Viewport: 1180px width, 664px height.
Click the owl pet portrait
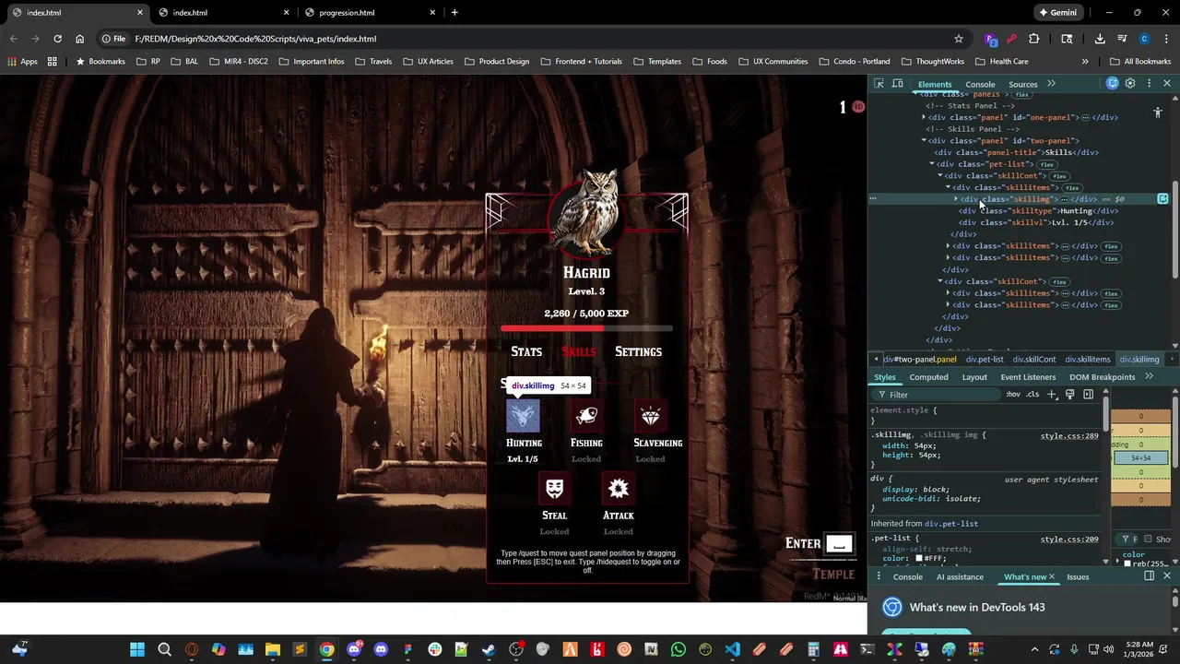point(586,213)
